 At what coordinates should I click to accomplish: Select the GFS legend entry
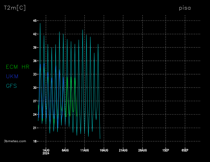coord(11,86)
